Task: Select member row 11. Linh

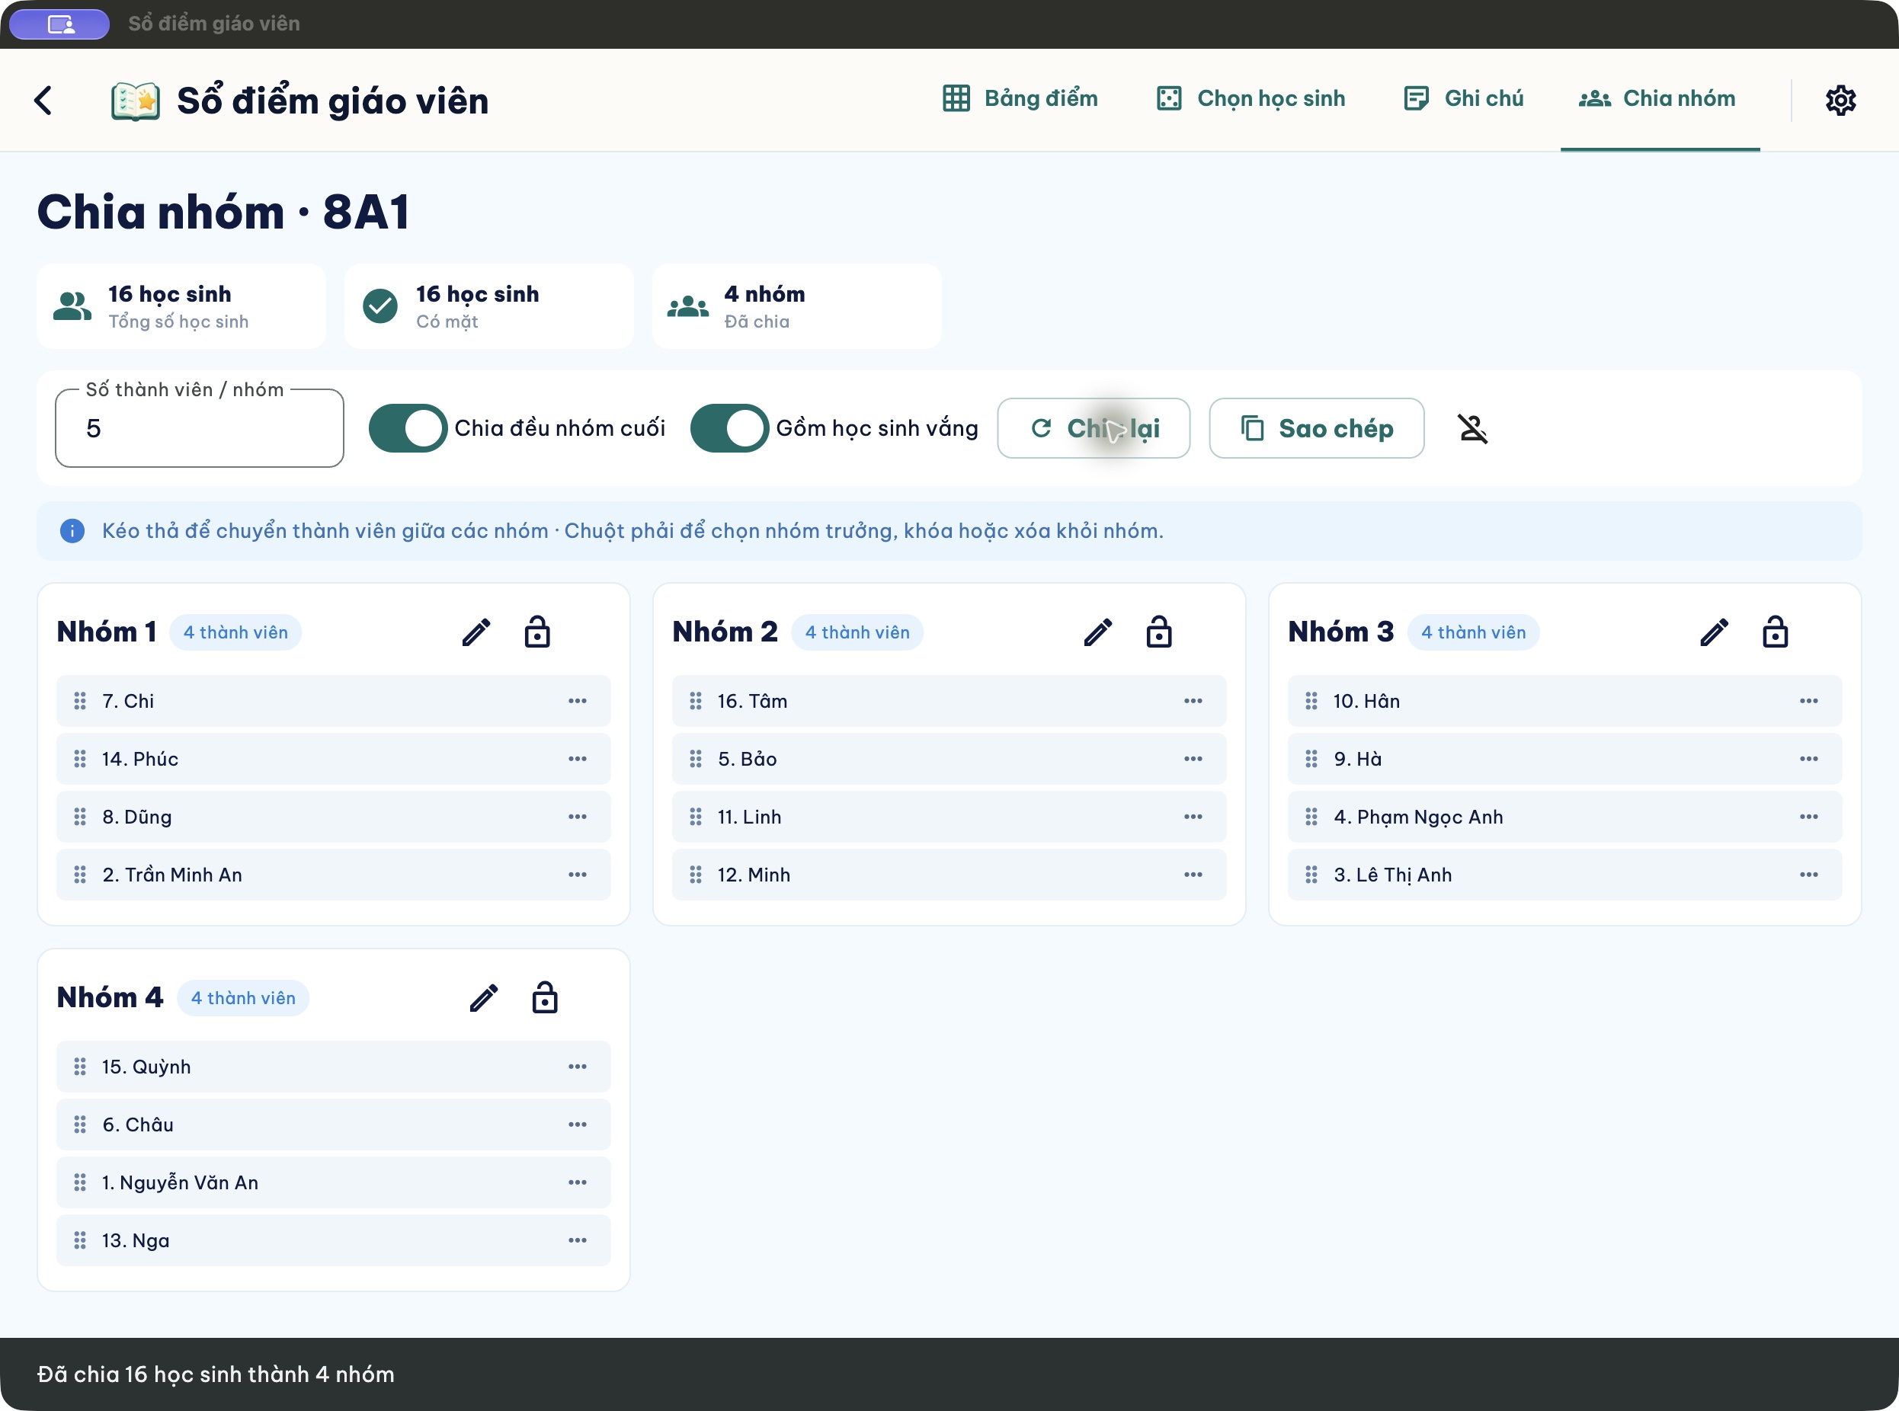Action: [x=949, y=817]
